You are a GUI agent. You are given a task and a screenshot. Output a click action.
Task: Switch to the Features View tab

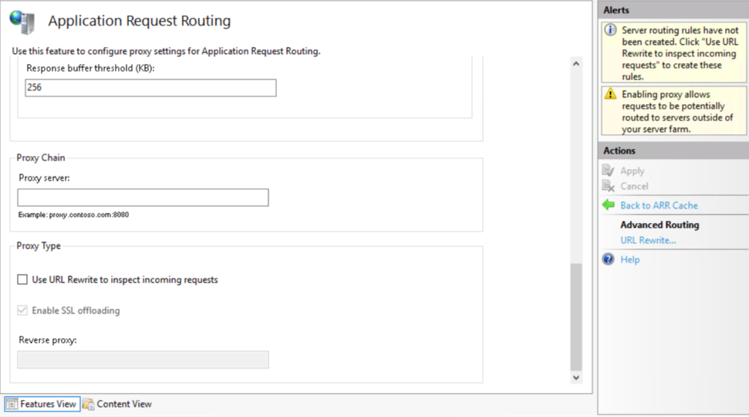[x=42, y=404]
